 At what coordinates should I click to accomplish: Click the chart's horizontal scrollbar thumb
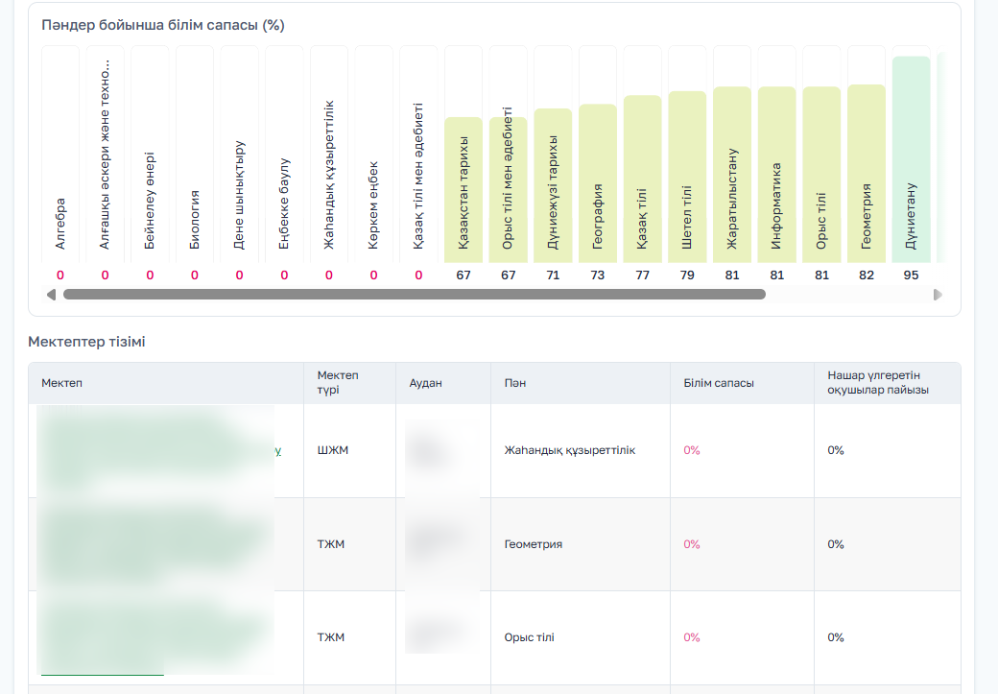coord(415,294)
